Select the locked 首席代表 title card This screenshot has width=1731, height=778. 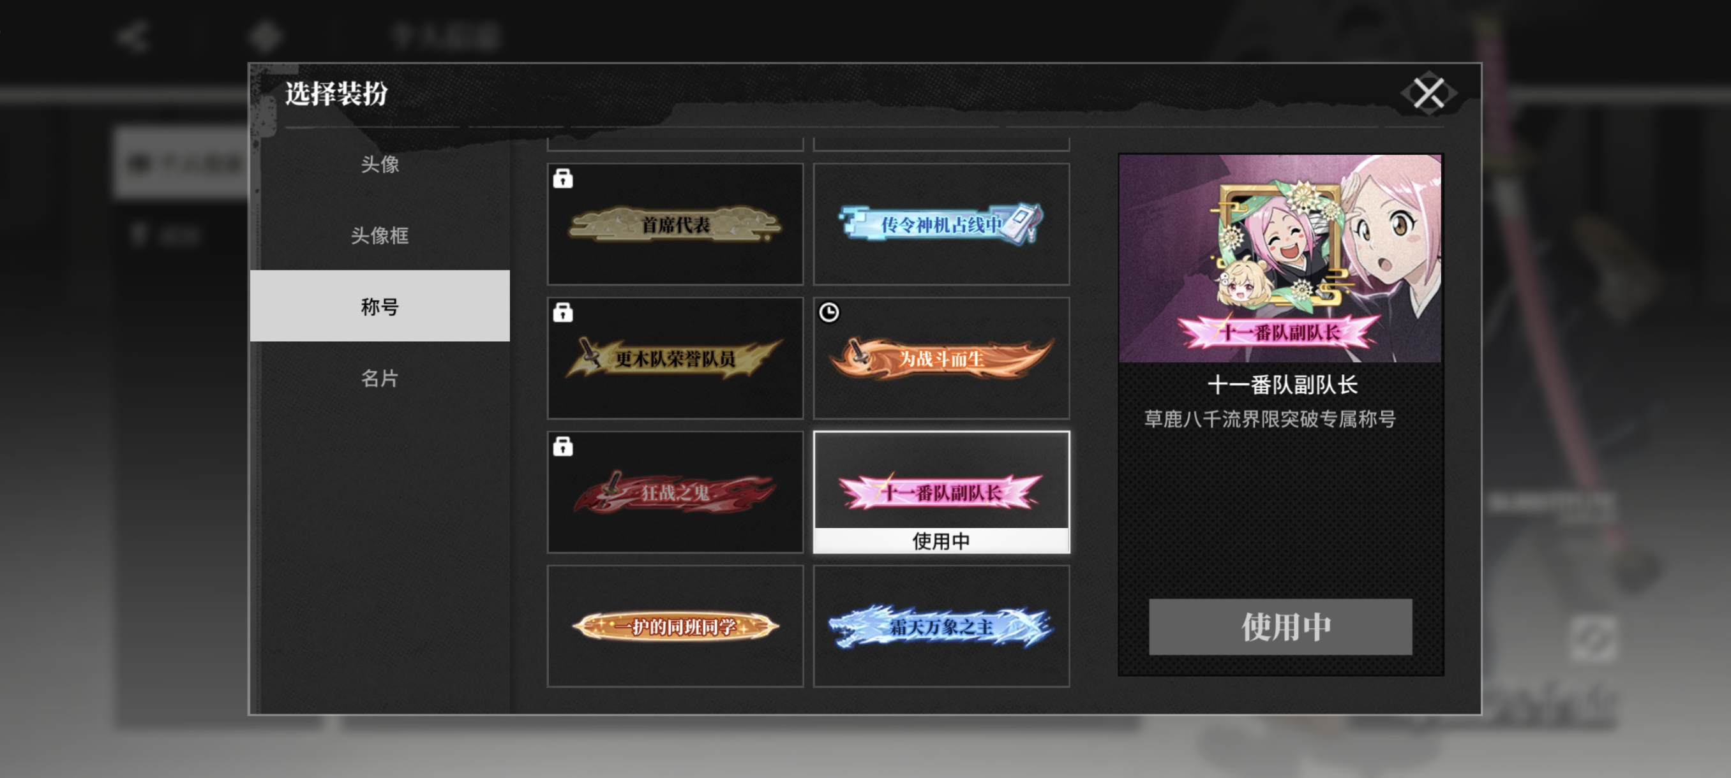point(675,224)
